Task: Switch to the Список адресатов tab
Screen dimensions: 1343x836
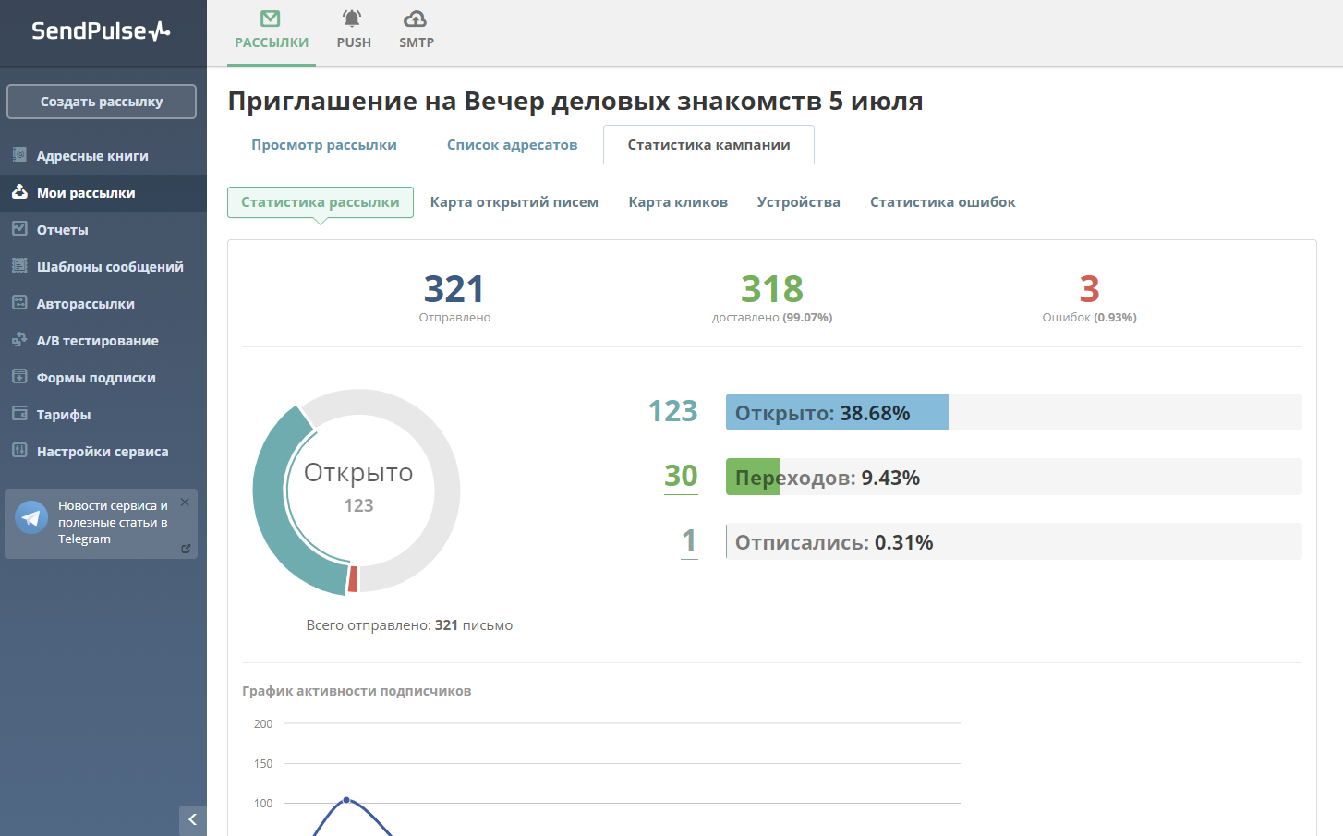Action: [512, 145]
